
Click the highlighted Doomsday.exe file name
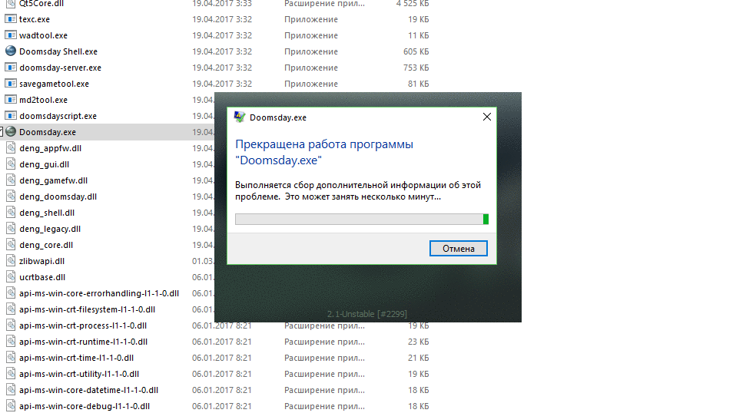[48, 132]
